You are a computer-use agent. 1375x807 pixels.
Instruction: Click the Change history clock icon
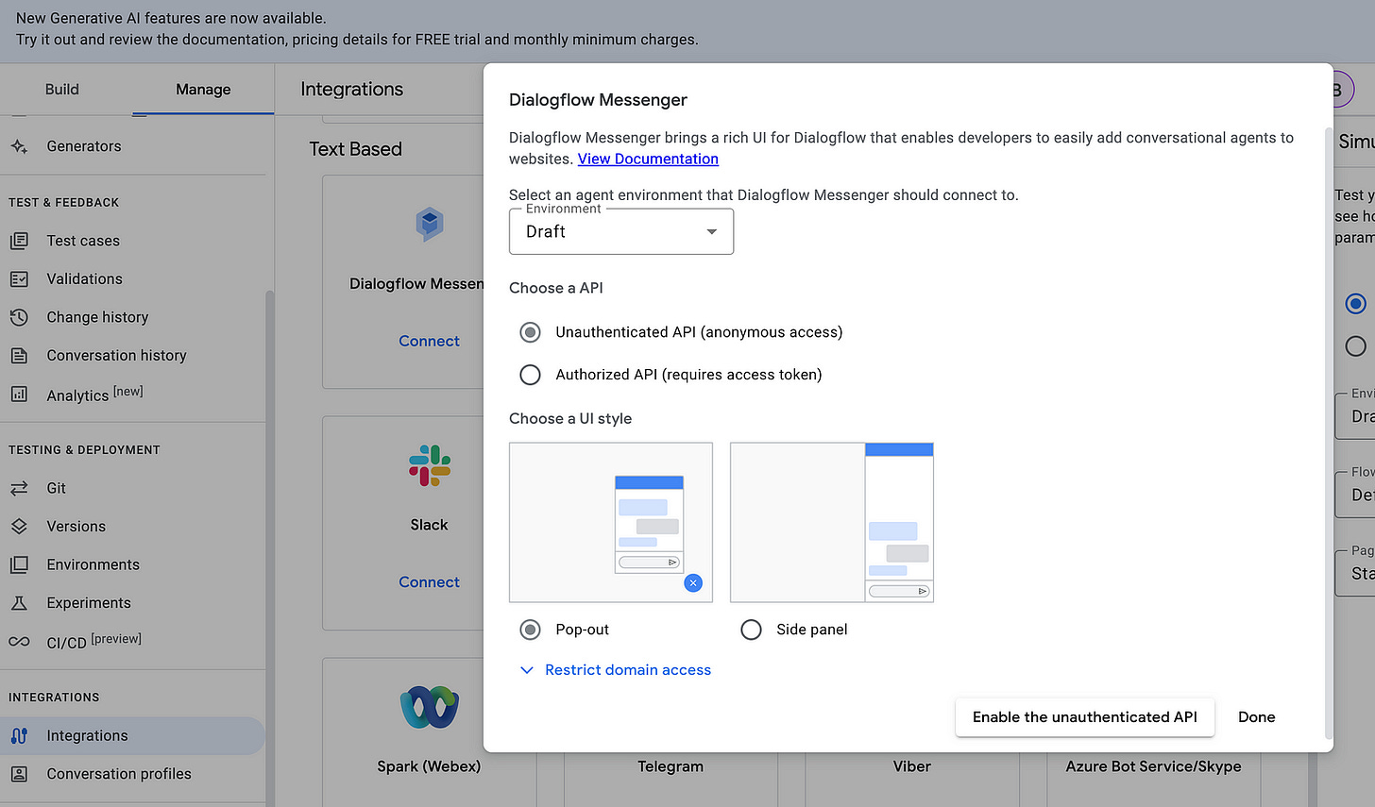[x=19, y=317]
